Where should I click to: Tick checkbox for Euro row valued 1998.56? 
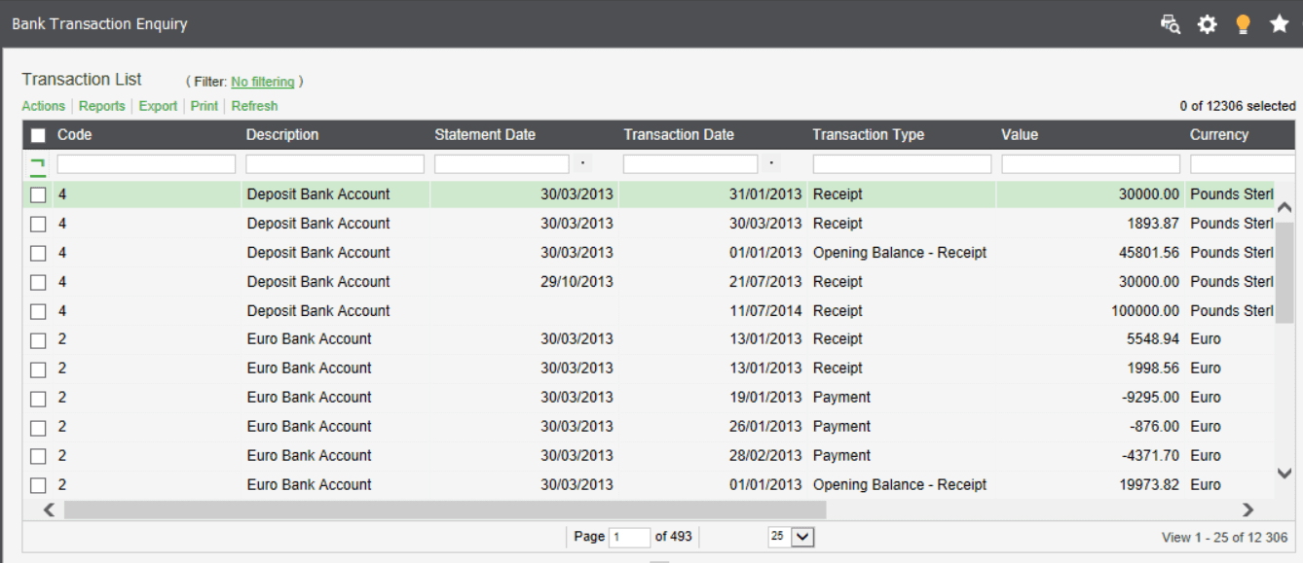click(x=38, y=369)
